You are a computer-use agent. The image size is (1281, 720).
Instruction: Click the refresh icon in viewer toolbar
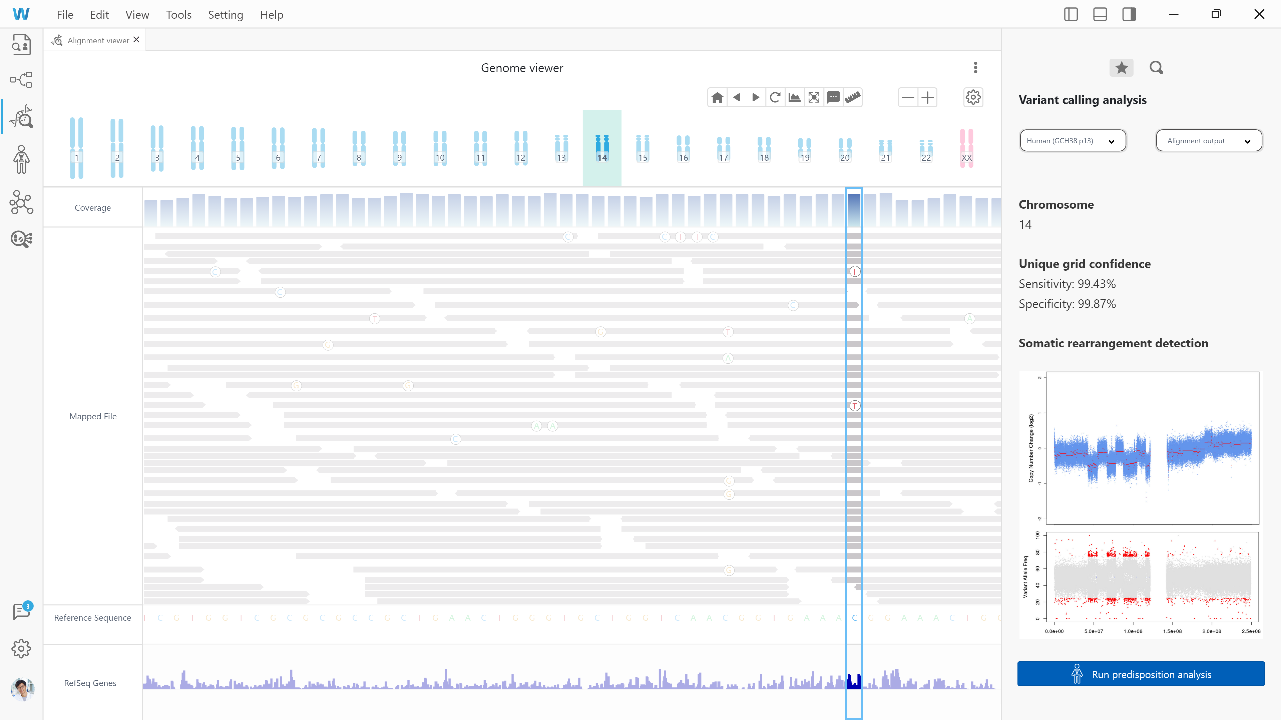[775, 97]
